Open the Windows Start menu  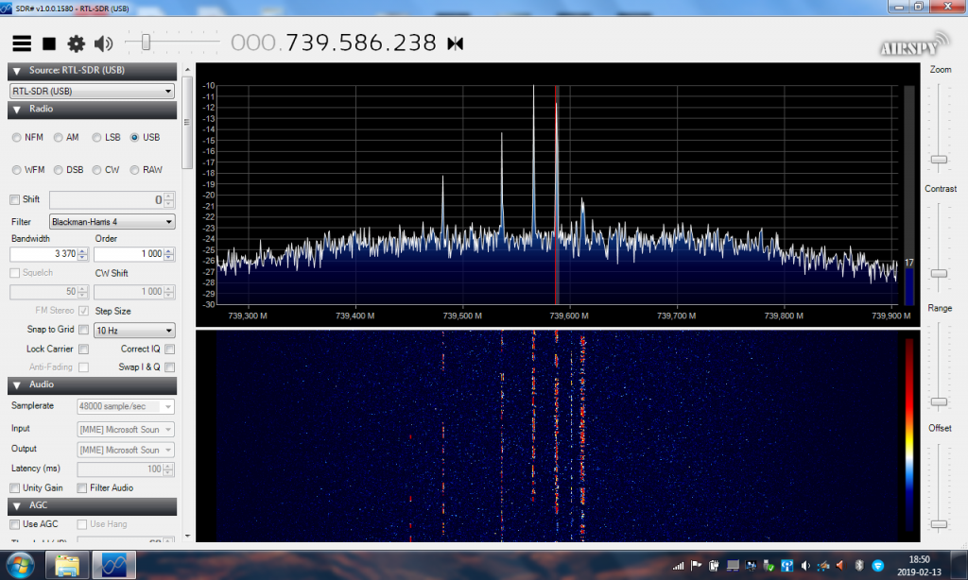(x=21, y=565)
